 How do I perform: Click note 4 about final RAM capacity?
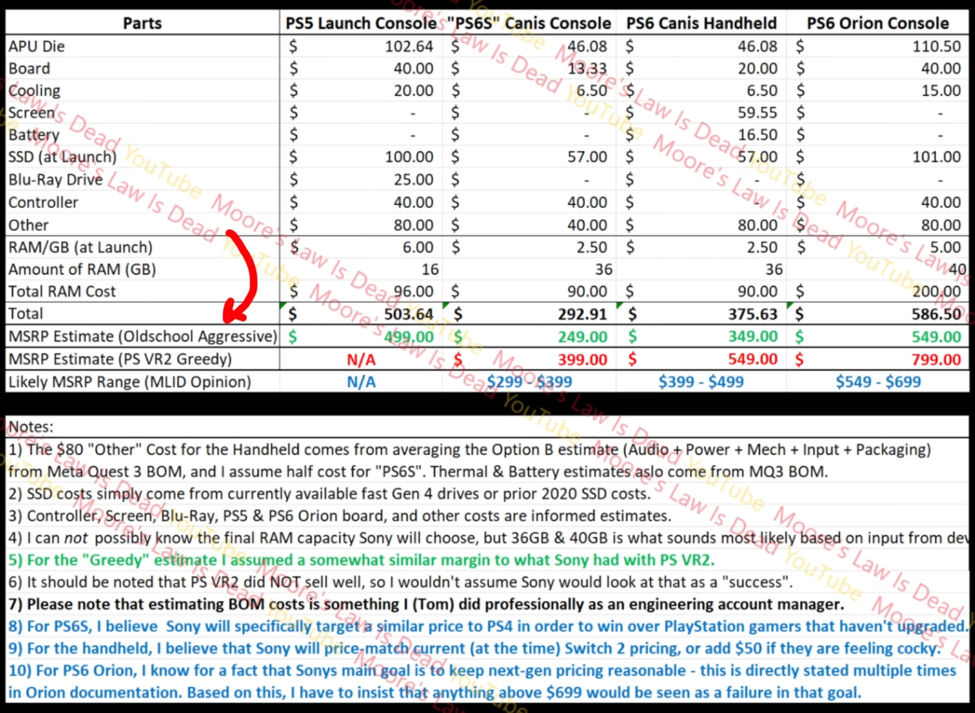point(488,539)
